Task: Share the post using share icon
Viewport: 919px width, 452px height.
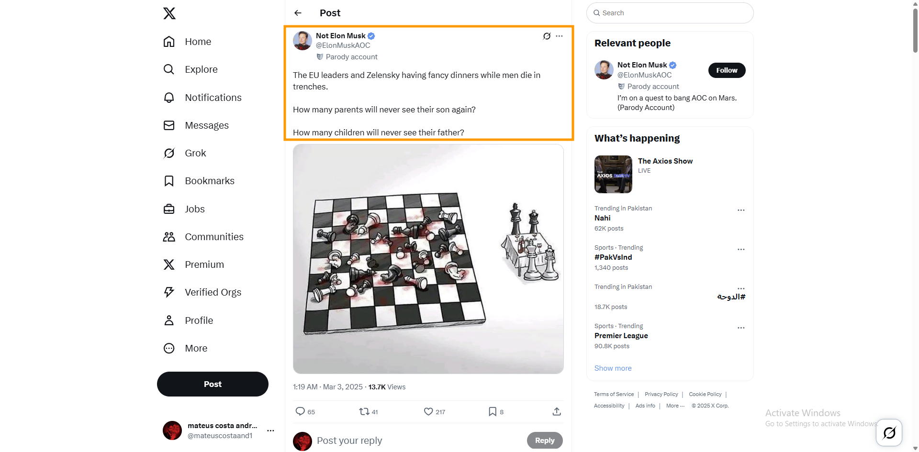Action: pyautogui.click(x=557, y=411)
